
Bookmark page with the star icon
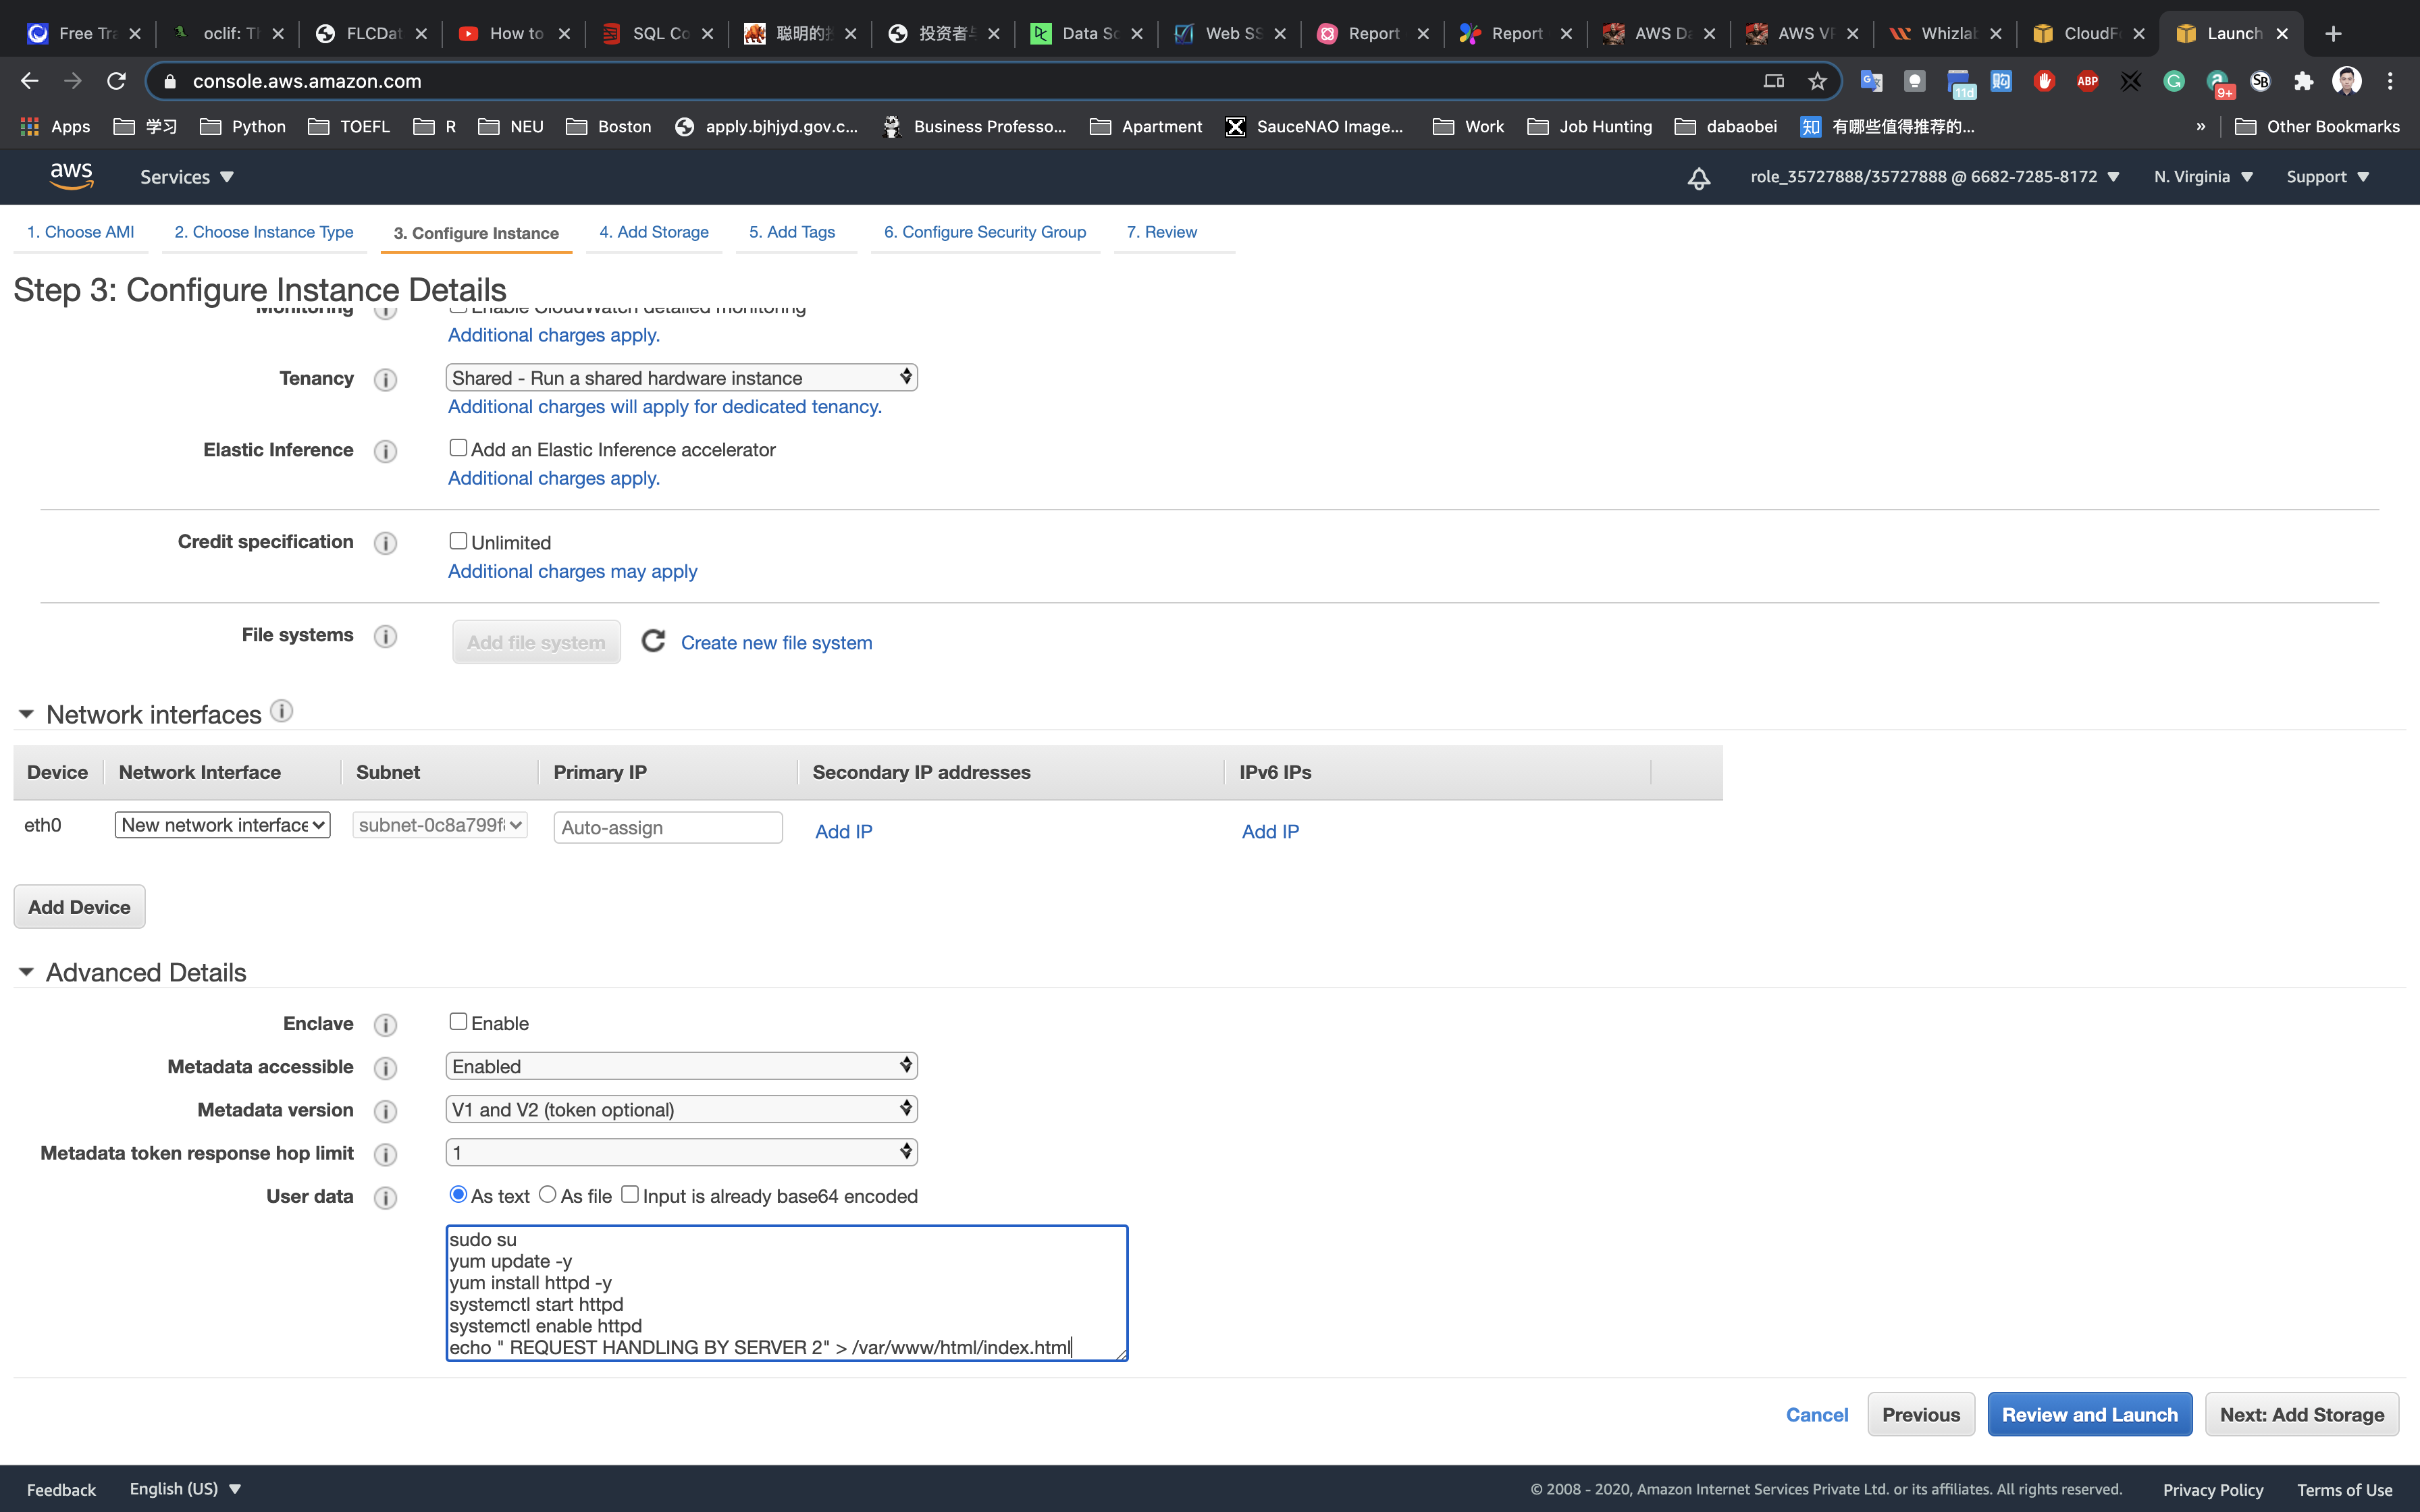pos(1817,81)
